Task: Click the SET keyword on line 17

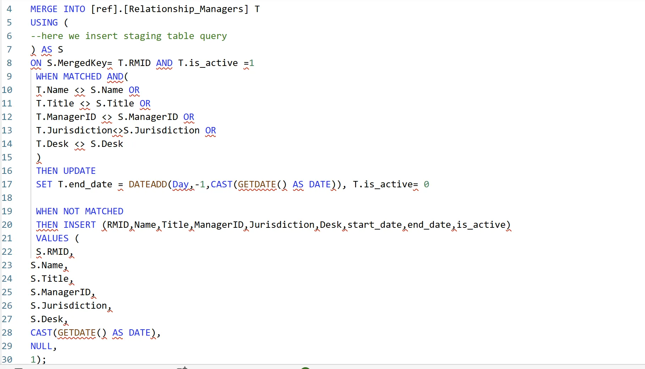Action: (44, 184)
